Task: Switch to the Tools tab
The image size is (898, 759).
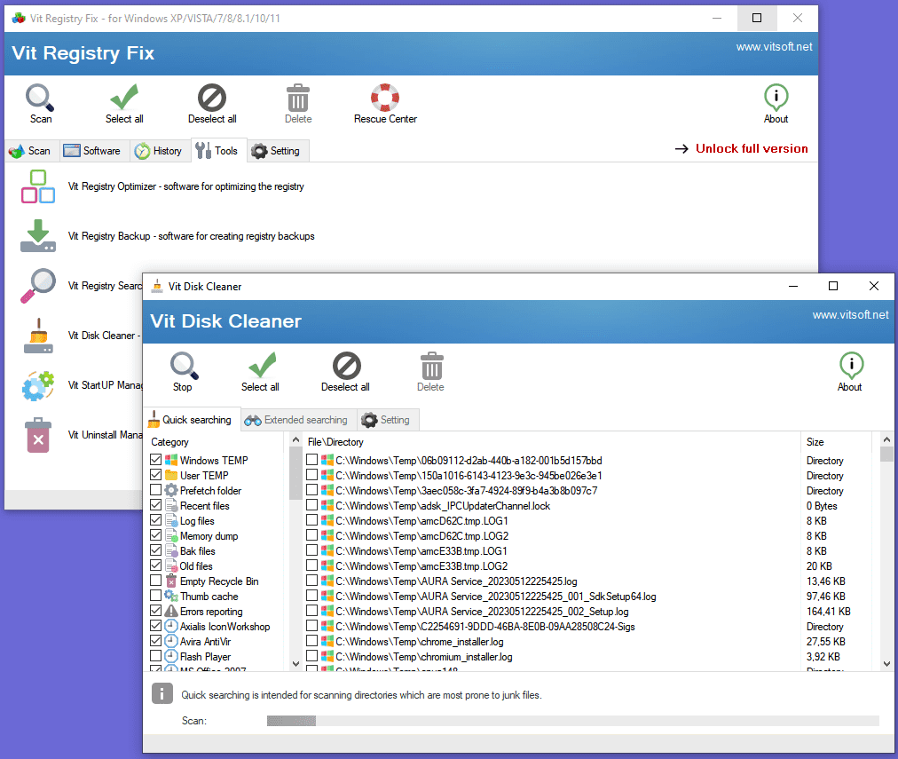Action: 218,151
